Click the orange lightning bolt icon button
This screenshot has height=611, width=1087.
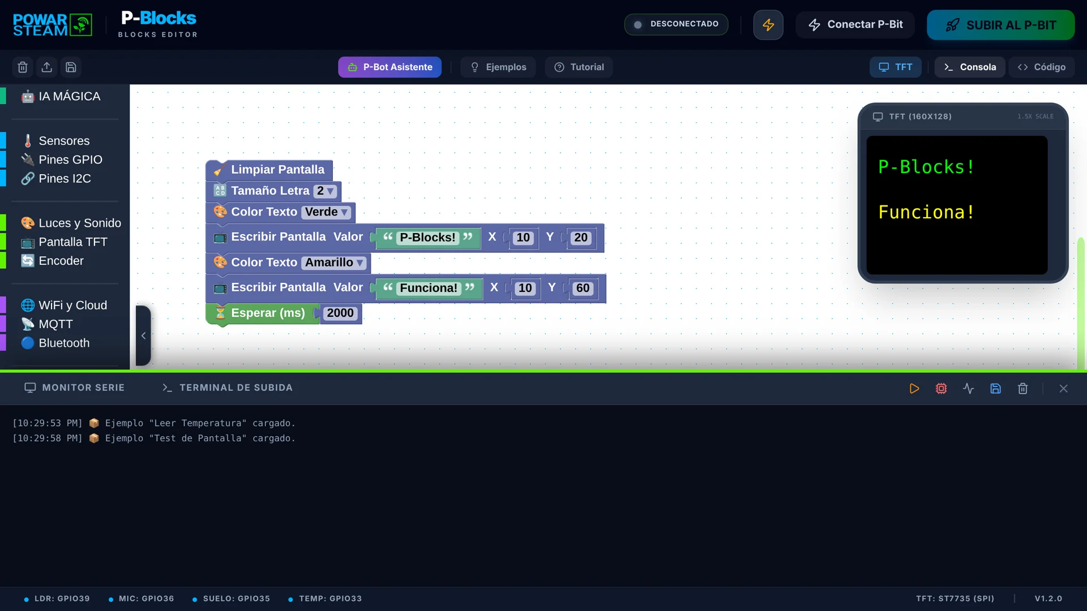click(x=768, y=25)
